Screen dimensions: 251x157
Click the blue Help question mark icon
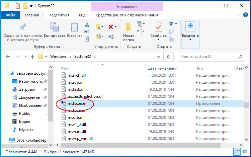point(245,15)
